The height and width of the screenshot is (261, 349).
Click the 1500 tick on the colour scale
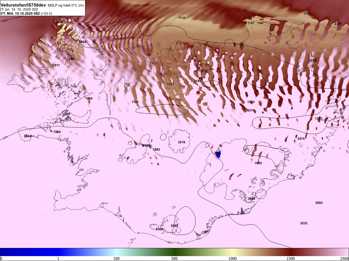click(291, 258)
